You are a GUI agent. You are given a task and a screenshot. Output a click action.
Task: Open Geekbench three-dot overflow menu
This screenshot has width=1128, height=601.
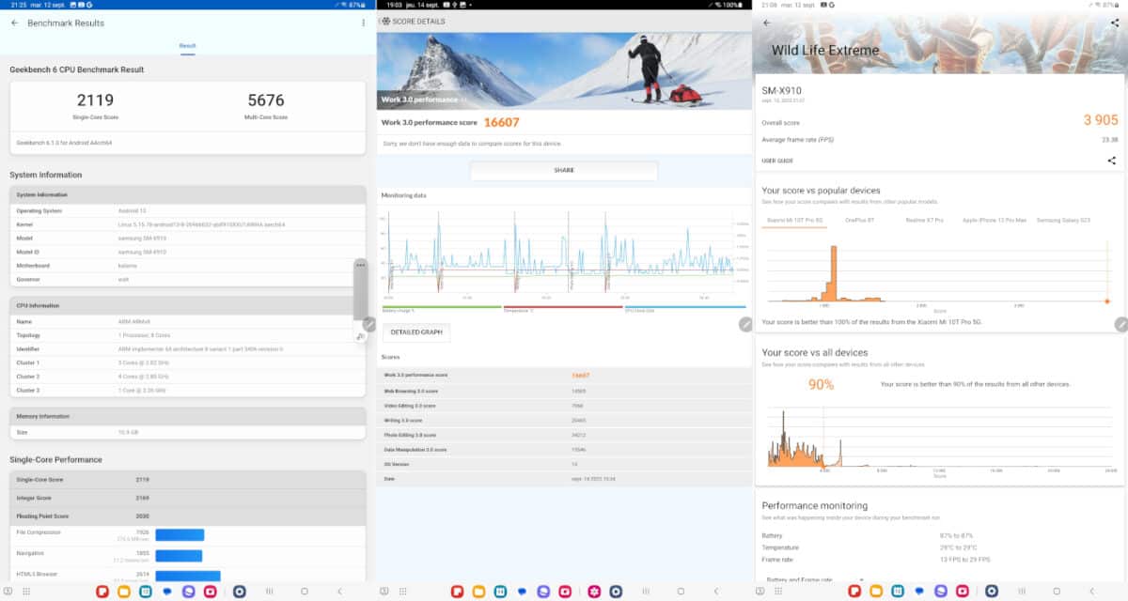[x=364, y=23]
